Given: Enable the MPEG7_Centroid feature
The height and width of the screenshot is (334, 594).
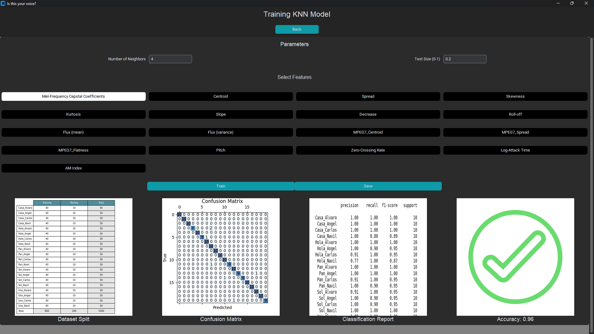Looking at the screenshot, I should (x=368, y=132).
